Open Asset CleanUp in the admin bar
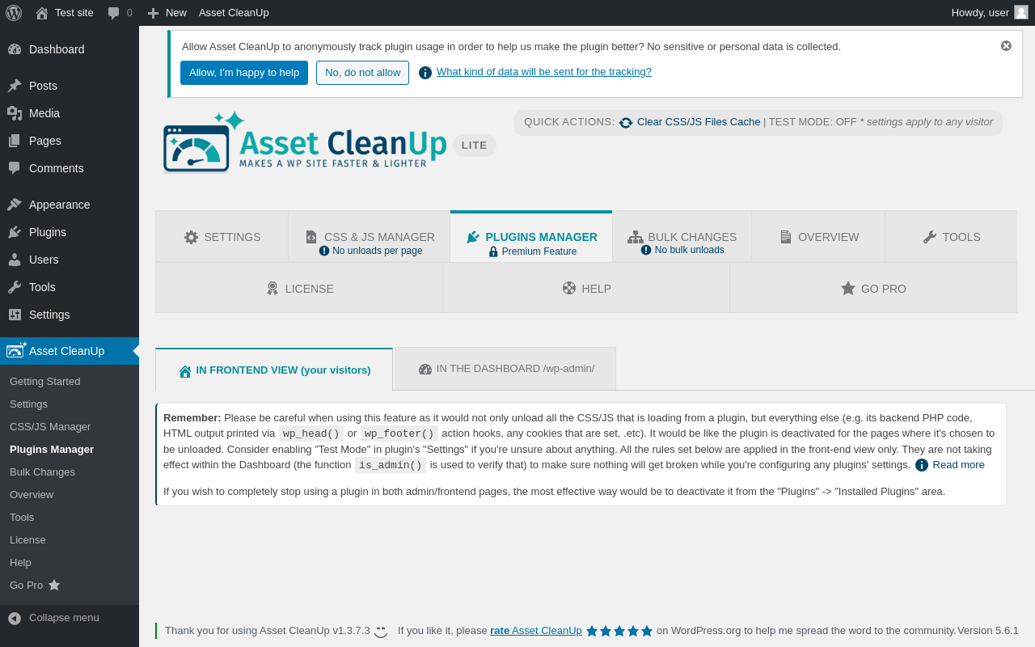The width and height of the screenshot is (1035, 647). (x=234, y=13)
